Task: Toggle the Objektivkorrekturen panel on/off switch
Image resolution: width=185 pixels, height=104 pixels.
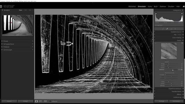Action: click(155, 88)
